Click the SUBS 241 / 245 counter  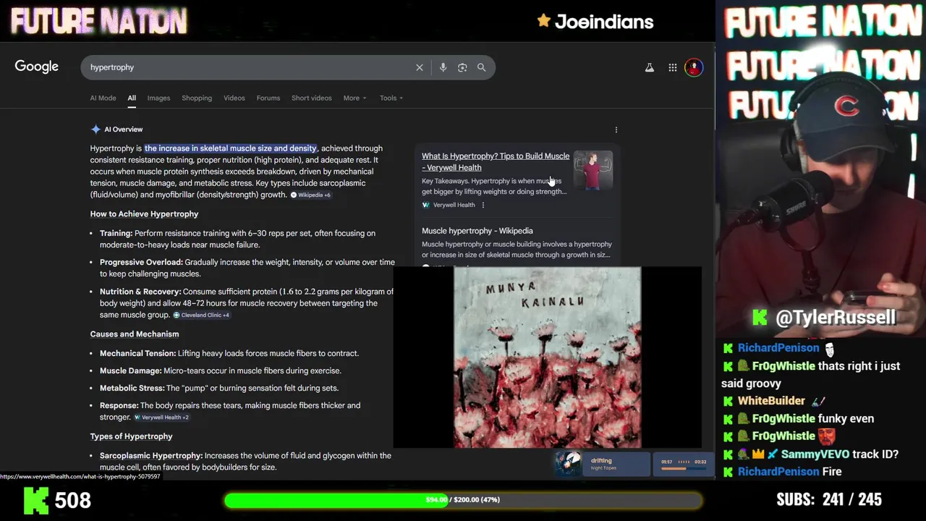(x=829, y=499)
